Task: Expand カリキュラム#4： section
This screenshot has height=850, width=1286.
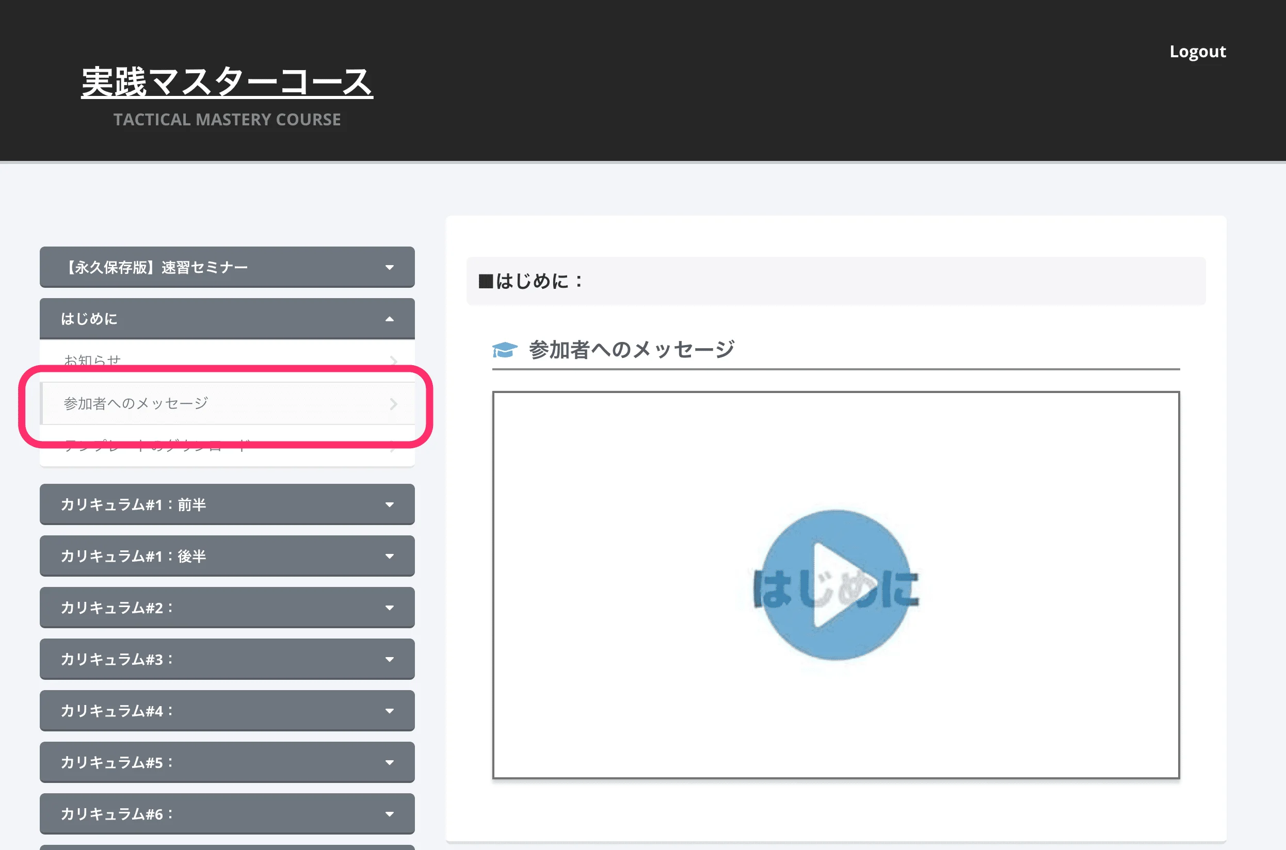Action: [x=227, y=710]
